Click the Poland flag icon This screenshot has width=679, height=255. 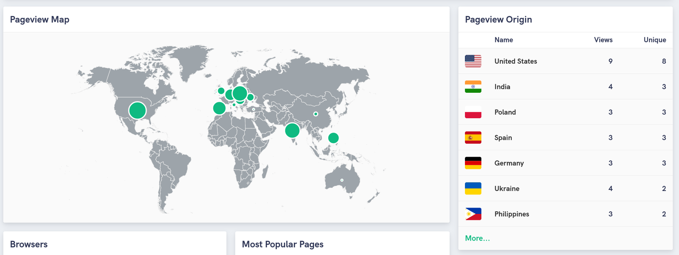click(473, 112)
